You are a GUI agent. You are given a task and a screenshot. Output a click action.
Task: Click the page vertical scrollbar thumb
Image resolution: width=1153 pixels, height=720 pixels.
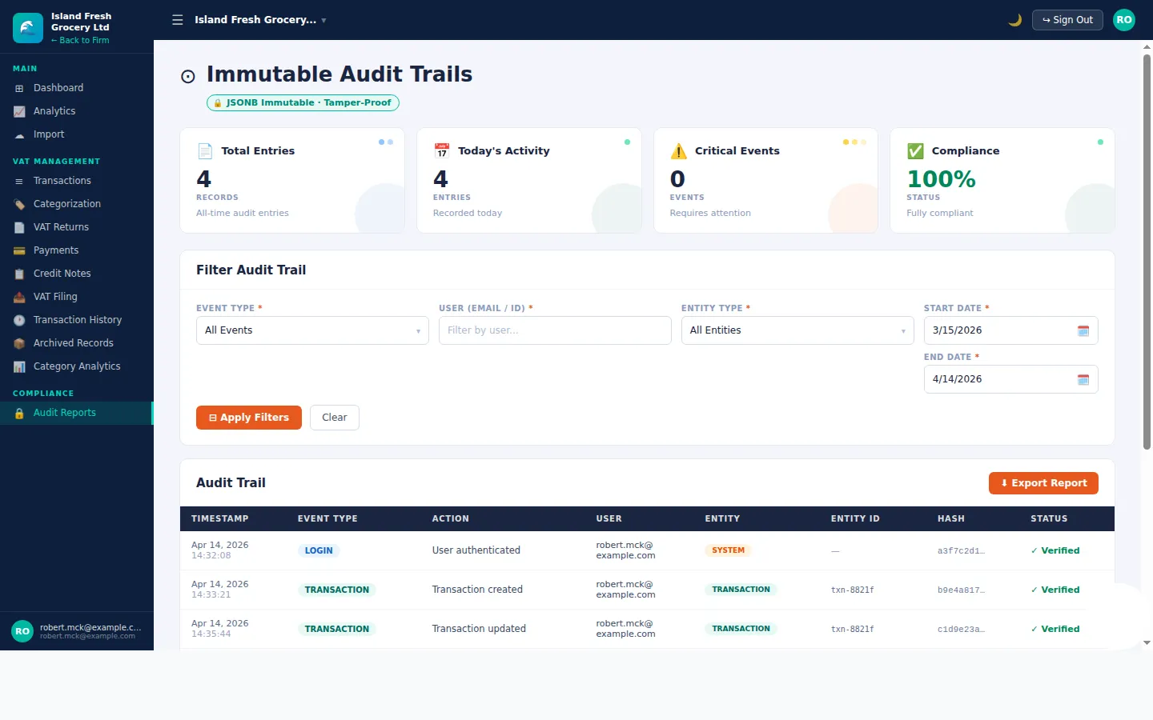pos(1147,252)
